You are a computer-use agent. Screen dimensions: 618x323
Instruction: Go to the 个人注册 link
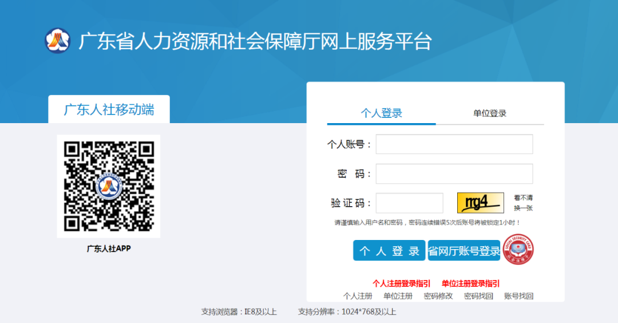pyautogui.click(x=358, y=296)
